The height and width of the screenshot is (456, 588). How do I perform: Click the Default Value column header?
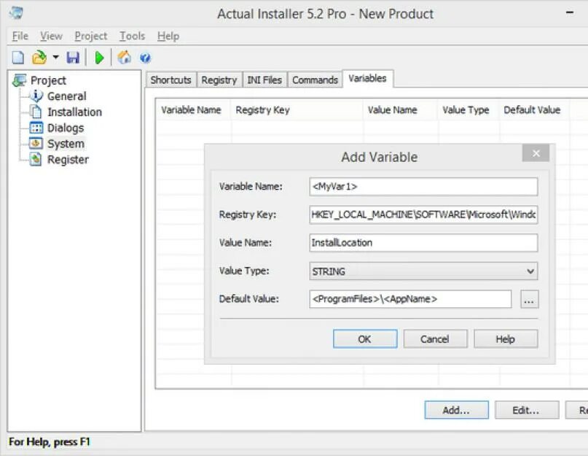tap(534, 109)
